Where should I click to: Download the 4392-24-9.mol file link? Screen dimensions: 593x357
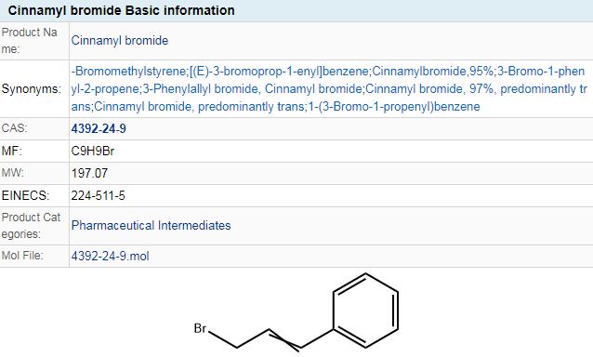[x=110, y=256]
